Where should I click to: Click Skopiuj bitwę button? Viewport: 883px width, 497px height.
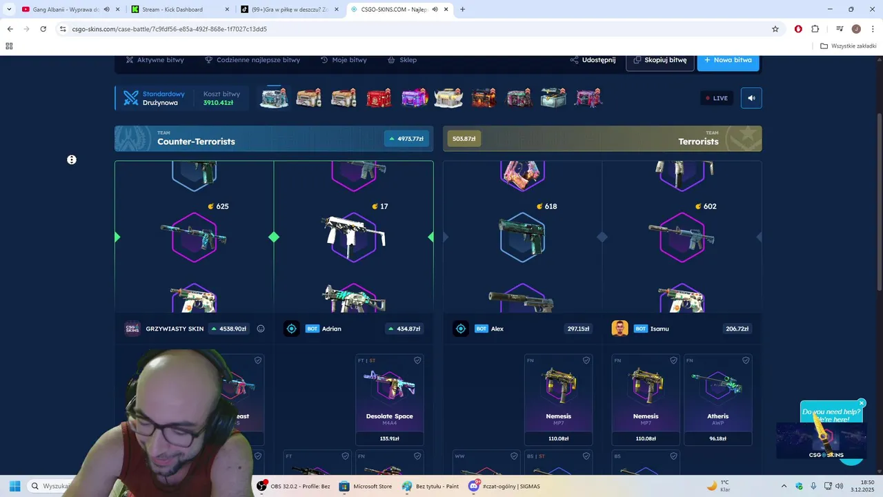coord(660,60)
